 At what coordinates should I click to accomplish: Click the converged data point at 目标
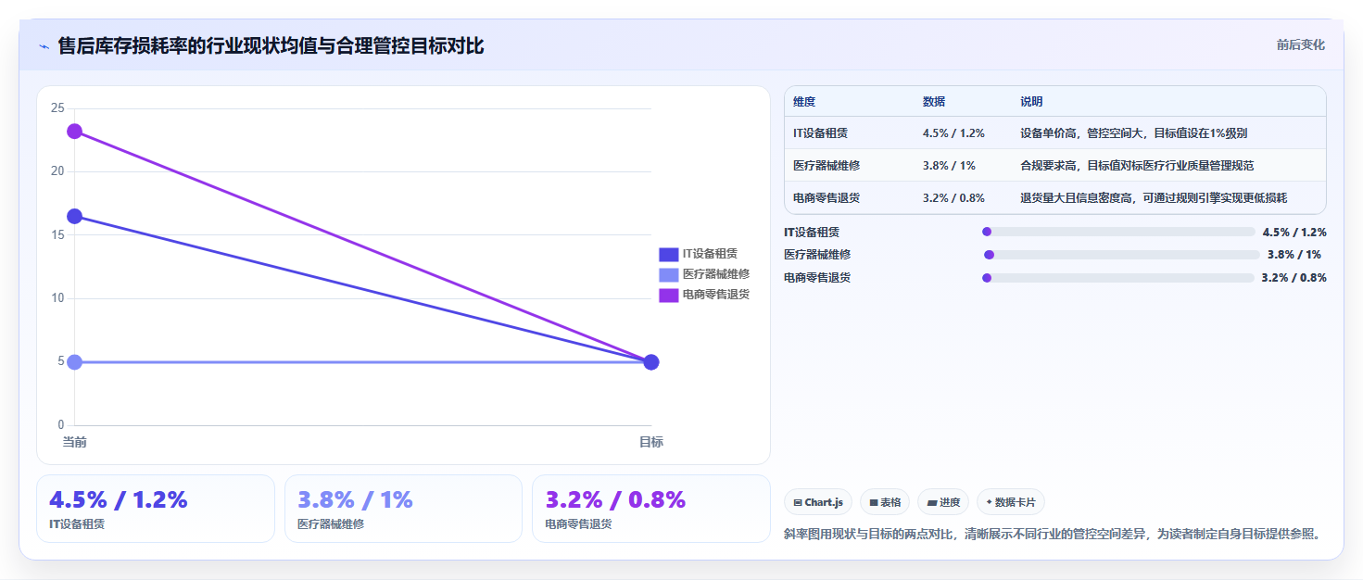(x=651, y=361)
